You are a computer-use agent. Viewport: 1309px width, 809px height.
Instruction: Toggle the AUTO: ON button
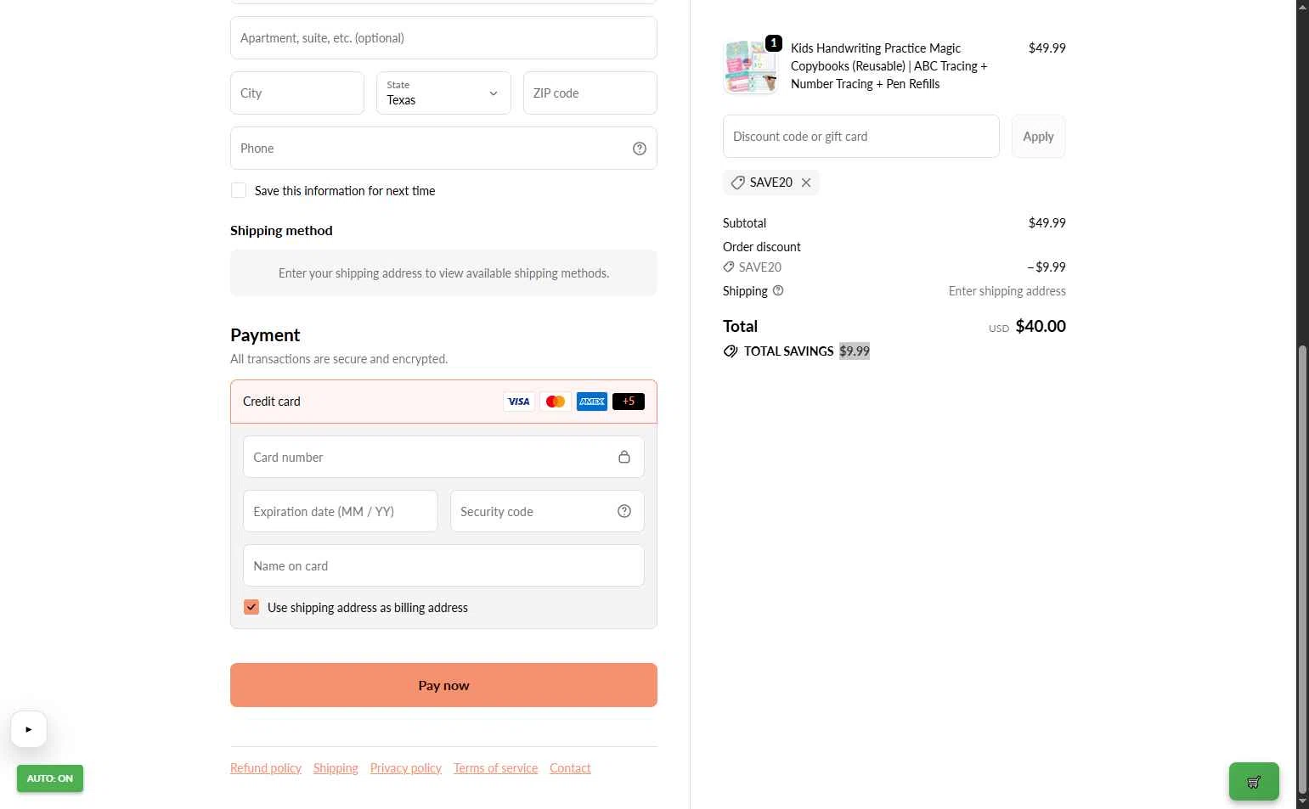pyautogui.click(x=50, y=778)
